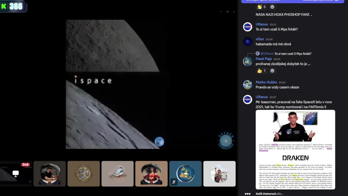Viewport: 348px width, 196px height.
Task: Open URanus avatar on the 20:27 message
Action: click(247, 99)
